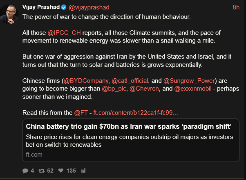Open the 8h timestamp link
The image size is (246, 180).
tap(236, 7)
